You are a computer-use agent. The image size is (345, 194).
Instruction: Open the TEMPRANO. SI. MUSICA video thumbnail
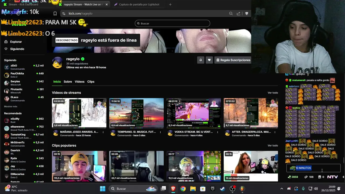click(x=136, y=113)
